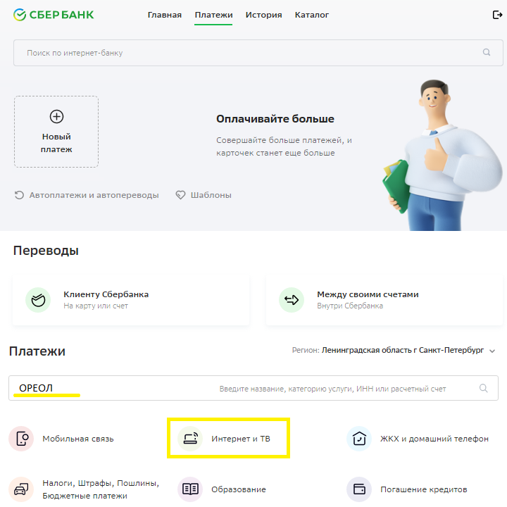Click the Sberbank logo
Screen dimensions: 507x507
point(54,15)
